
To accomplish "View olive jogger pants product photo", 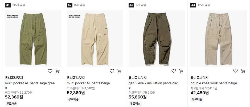I will click(x=157, y=38).
